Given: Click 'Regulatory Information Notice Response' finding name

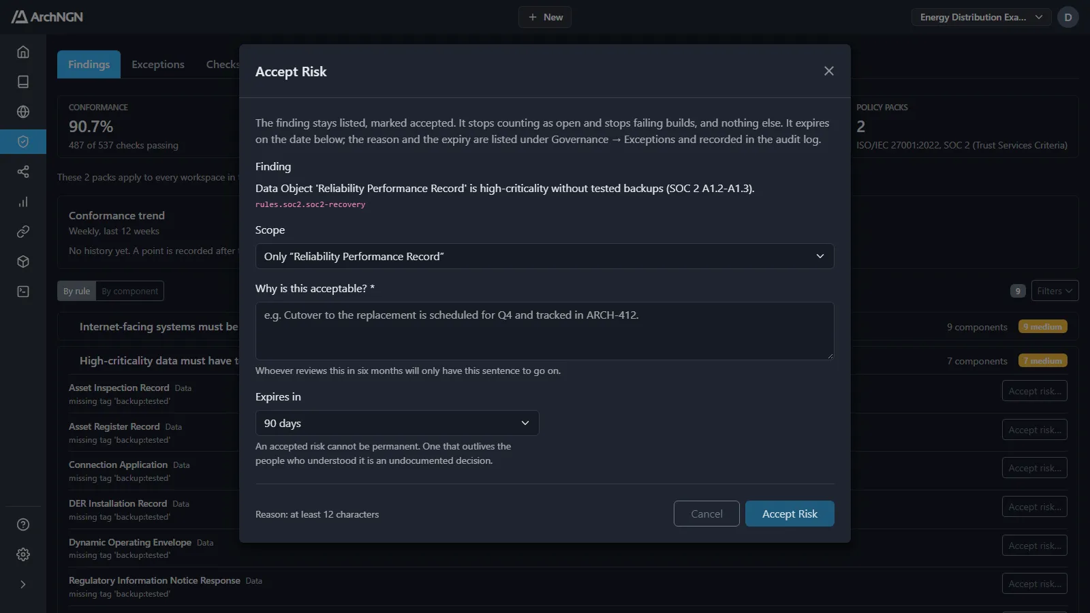Looking at the screenshot, I should (x=155, y=580).
